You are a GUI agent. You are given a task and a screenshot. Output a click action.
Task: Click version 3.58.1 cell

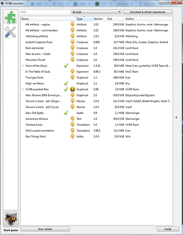97,131
